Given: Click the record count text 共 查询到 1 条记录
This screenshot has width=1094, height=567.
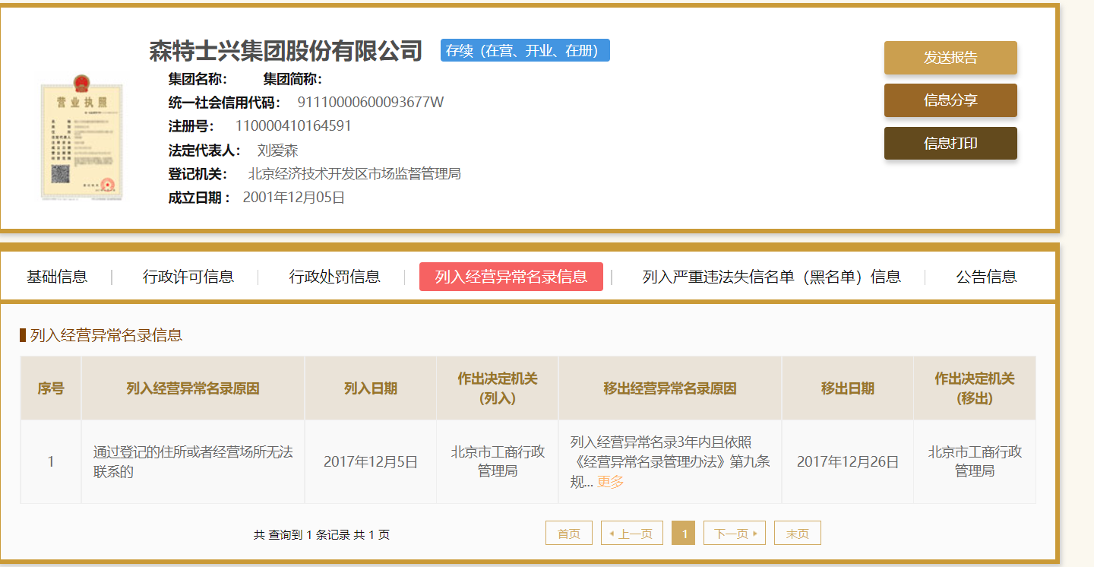Looking at the screenshot, I should pyautogui.click(x=302, y=534).
